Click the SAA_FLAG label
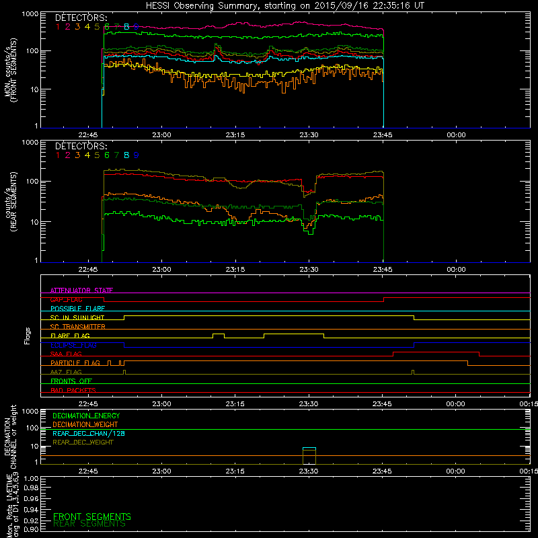Image resolution: width=538 pixels, height=538 pixels. [66, 354]
